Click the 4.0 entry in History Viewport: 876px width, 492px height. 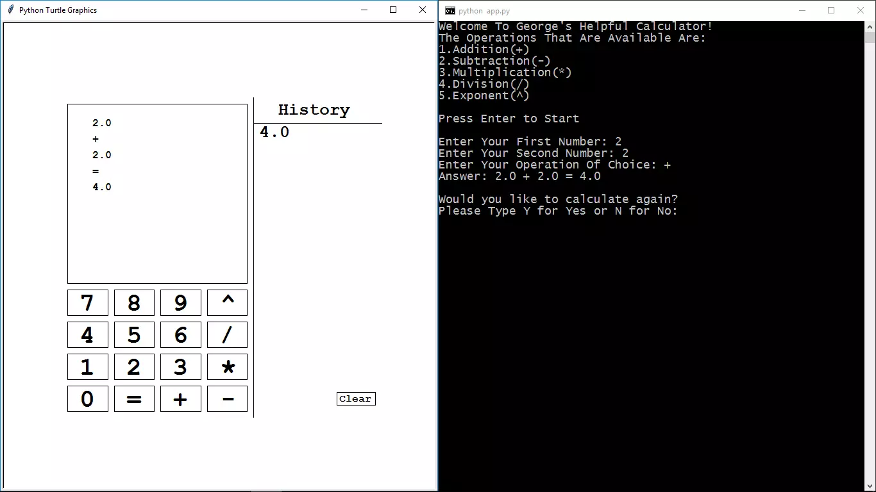274,133
